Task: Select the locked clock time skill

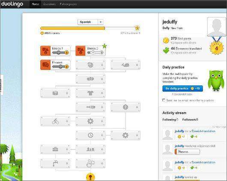Action: pyautogui.click(x=90, y=135)
